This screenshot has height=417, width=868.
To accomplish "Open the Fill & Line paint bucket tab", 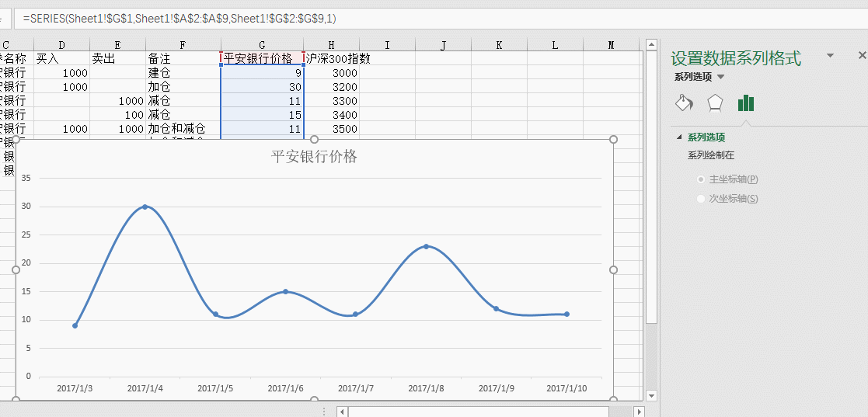I will [x=683, y=103].
